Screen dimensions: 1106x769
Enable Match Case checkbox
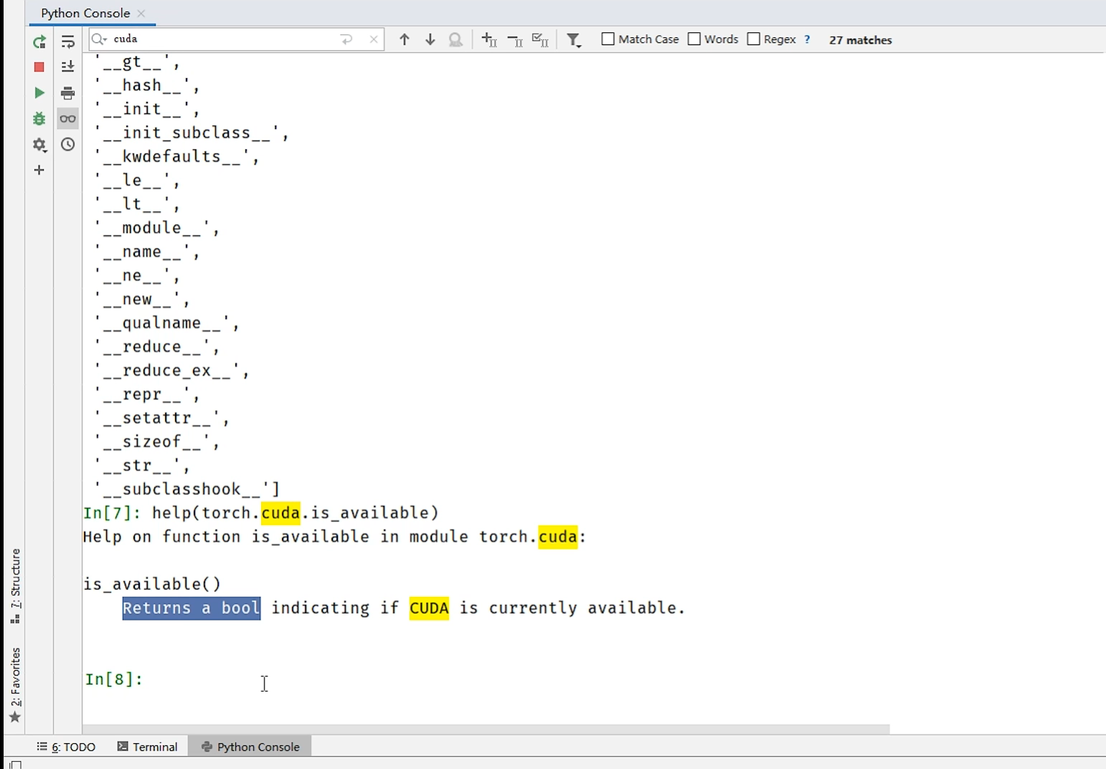coord(608,39)
